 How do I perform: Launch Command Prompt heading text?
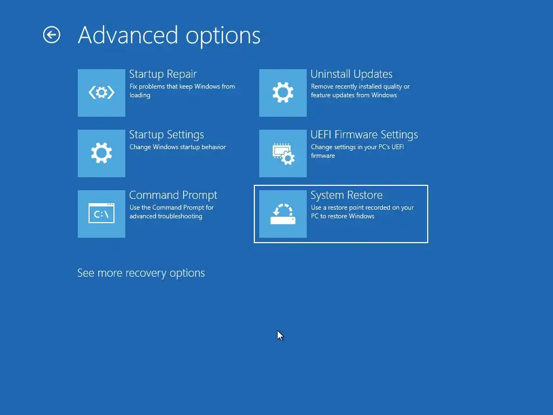point(173,195)
